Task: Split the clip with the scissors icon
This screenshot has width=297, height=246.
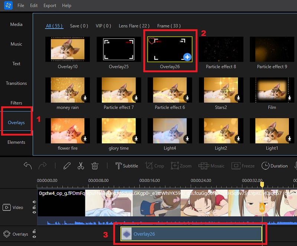Action: click(x=81, y=166)
